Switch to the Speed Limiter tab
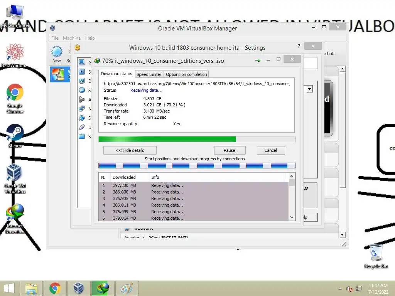 (x=149, y=74)
